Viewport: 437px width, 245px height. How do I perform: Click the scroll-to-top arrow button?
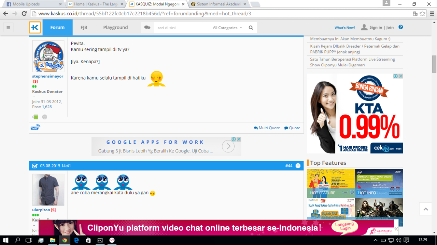pyautogui.click(x=426, y=209)
